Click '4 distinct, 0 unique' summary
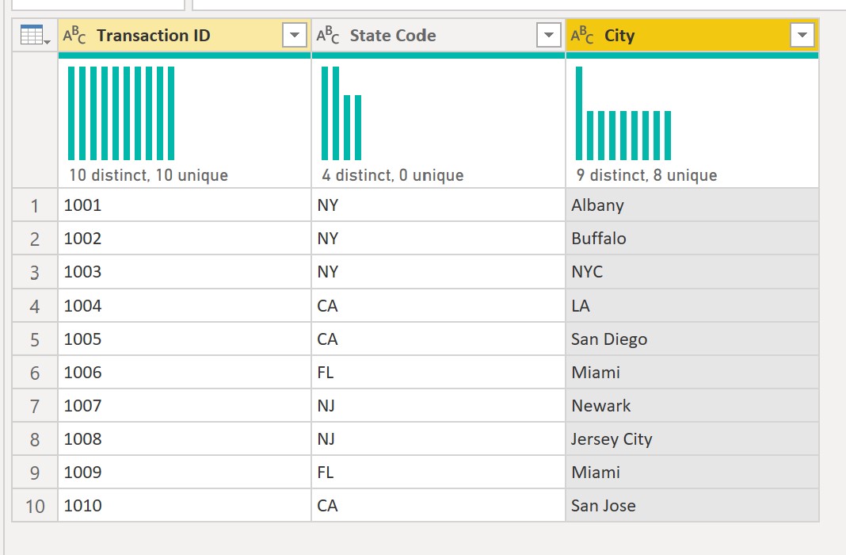The image size is (846, 555). pyautogui.click(x=393, y=175)
